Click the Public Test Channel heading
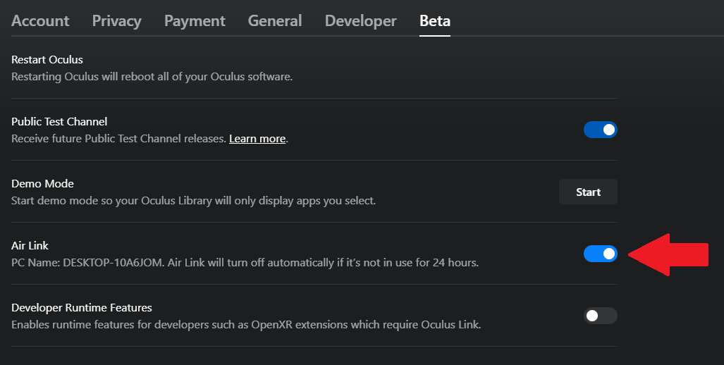Screen dimensions: 724x365 pos(59,121)
